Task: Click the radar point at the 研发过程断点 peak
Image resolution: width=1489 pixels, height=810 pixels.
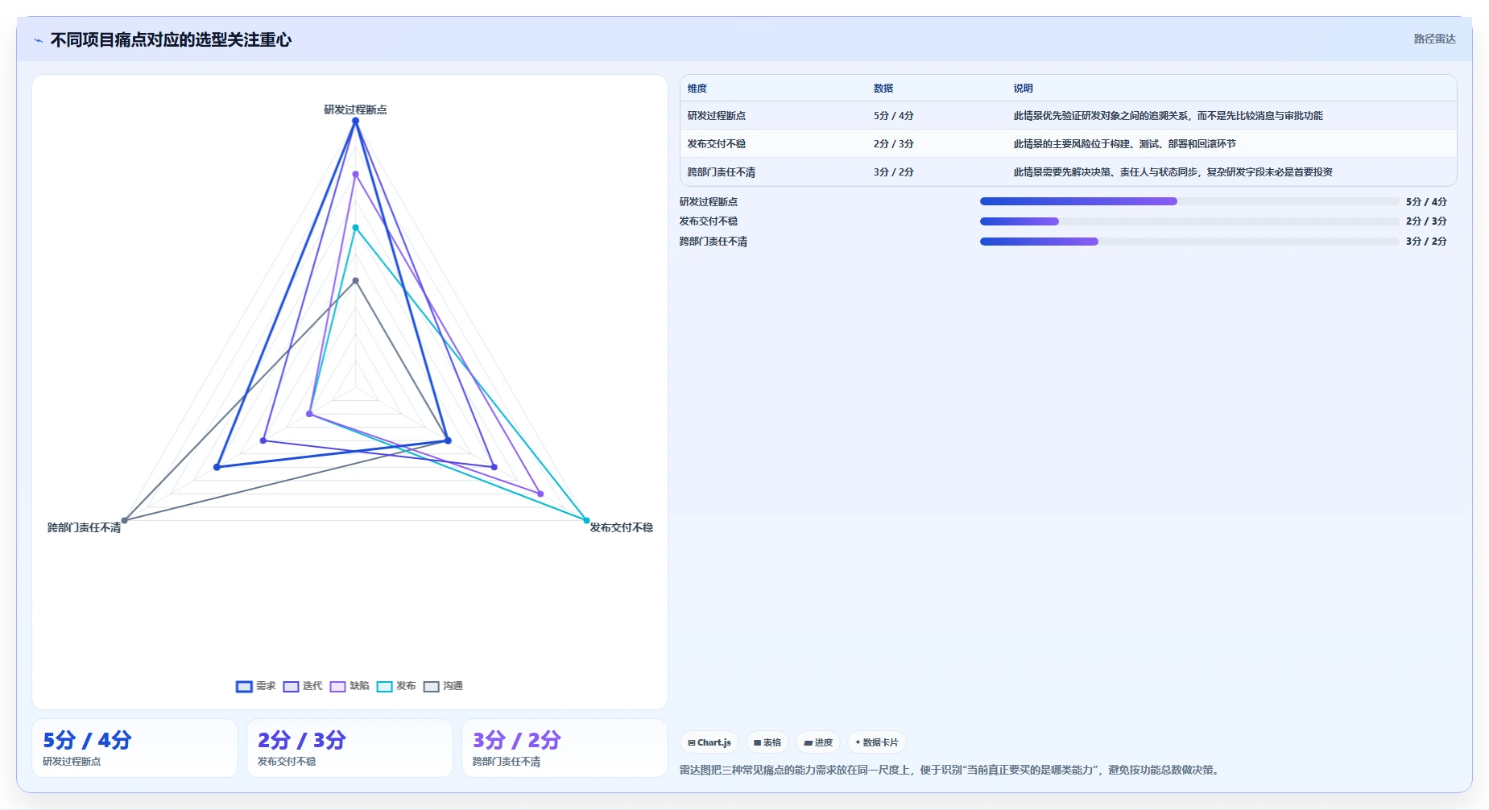Action: tap(355, 121)
